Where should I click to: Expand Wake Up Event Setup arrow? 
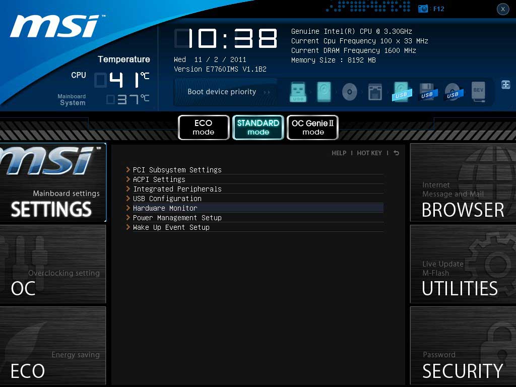pyautogui.click(x=128, y=227)
